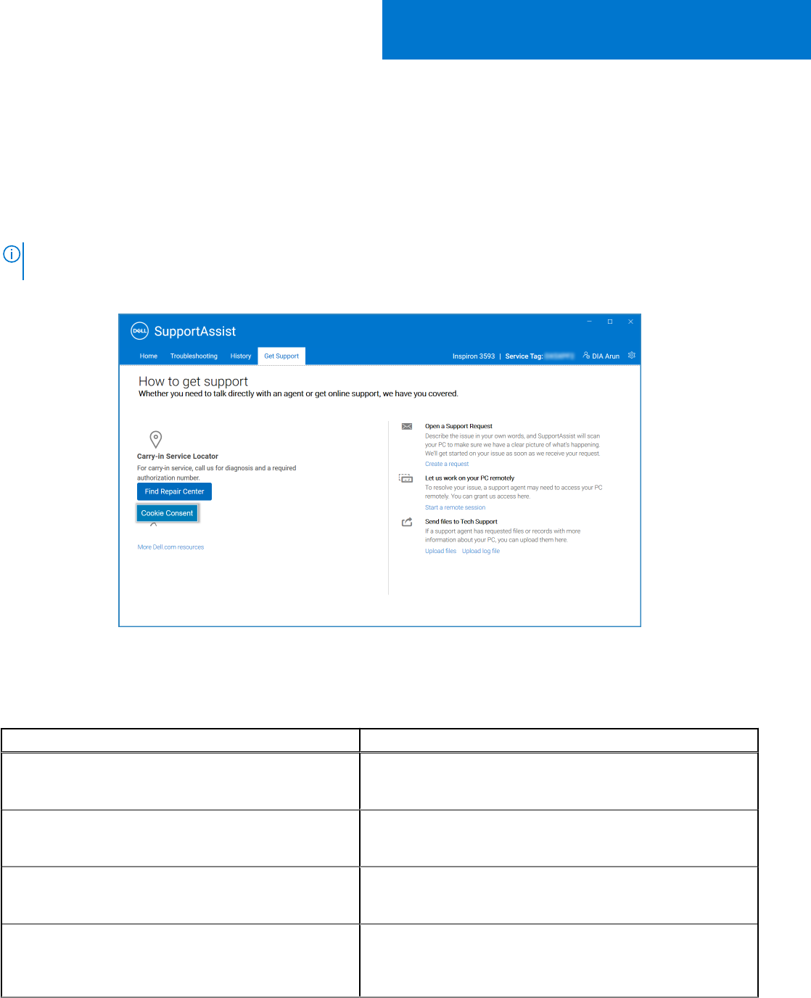Click the share icon beside Send files to Tech Support
Image resolution: width=811 pixels, height=998 pixels.
pos(407,522)
